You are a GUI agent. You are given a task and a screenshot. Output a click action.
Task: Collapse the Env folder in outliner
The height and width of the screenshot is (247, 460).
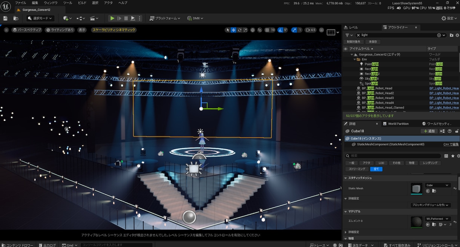[355, 59]
